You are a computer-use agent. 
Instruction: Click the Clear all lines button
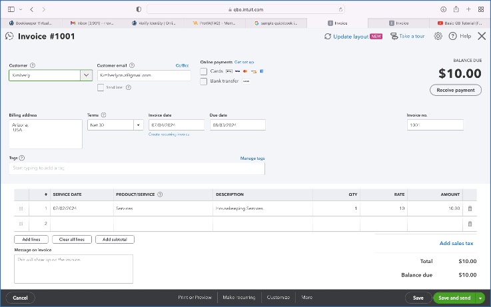(x=72, y=239)
